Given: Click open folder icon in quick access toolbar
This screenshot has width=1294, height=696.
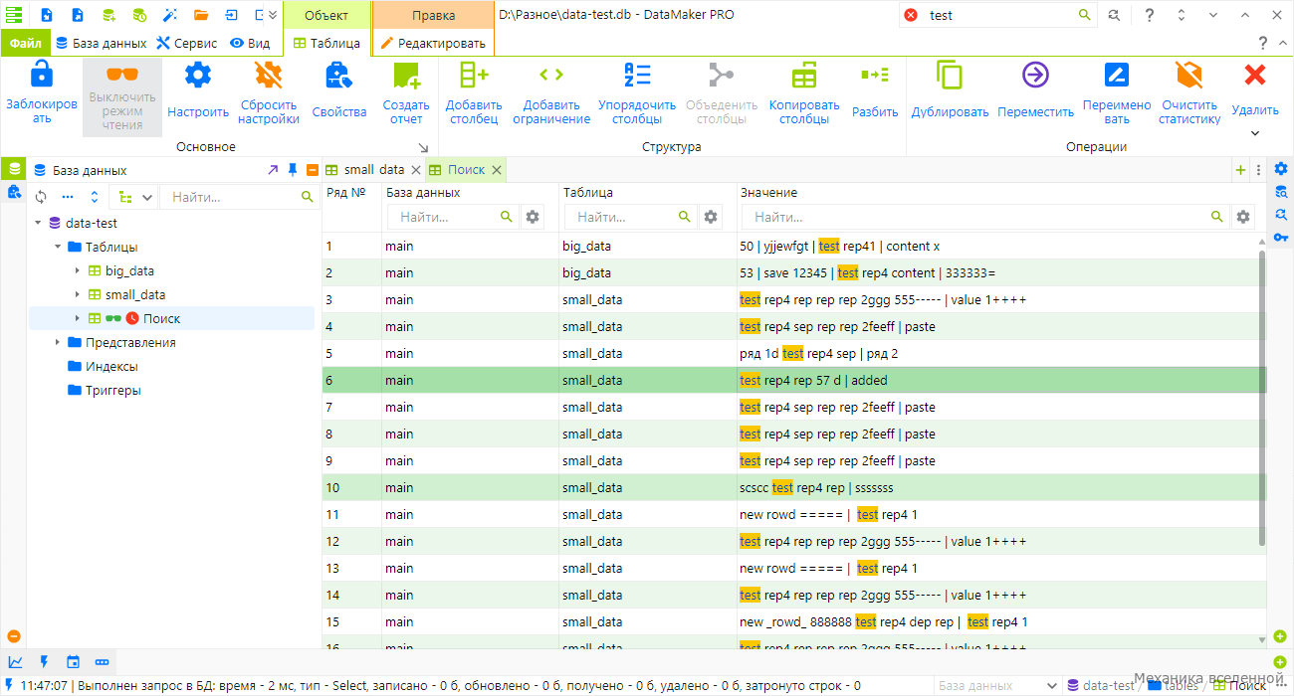Looking at the screenshot, I should point(201,15).
